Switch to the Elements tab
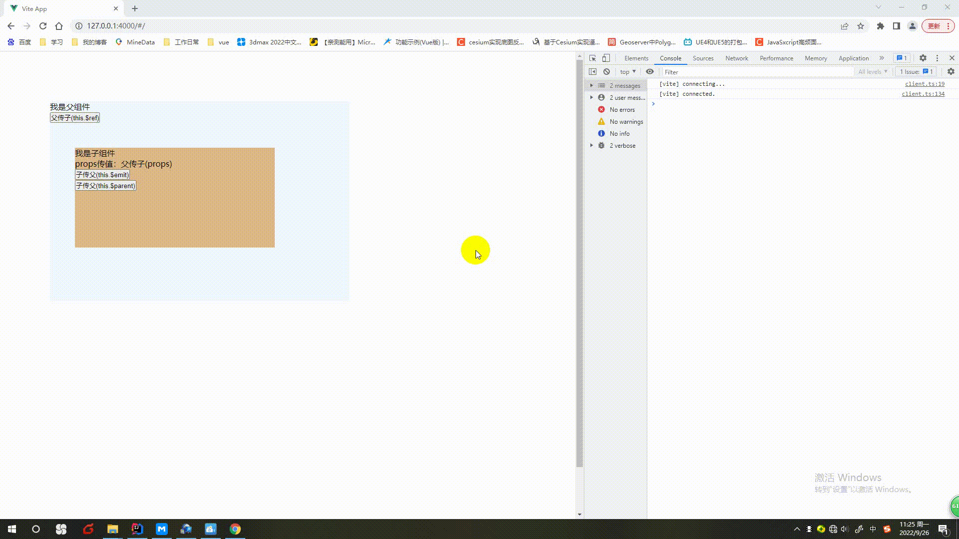959x539 pixels. pos(636,58)
